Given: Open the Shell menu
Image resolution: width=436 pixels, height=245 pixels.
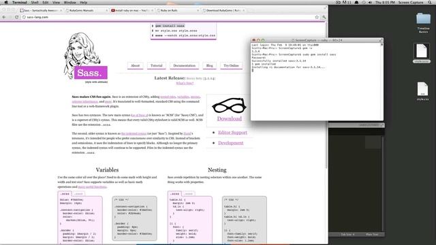Looking at the screenshot, I should [x=35, y=3].
